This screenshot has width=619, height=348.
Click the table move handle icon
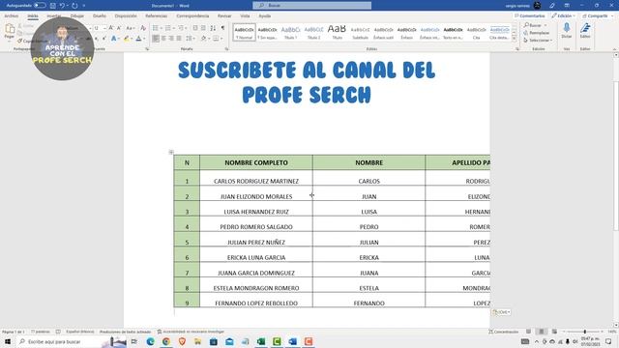point(171,152)
